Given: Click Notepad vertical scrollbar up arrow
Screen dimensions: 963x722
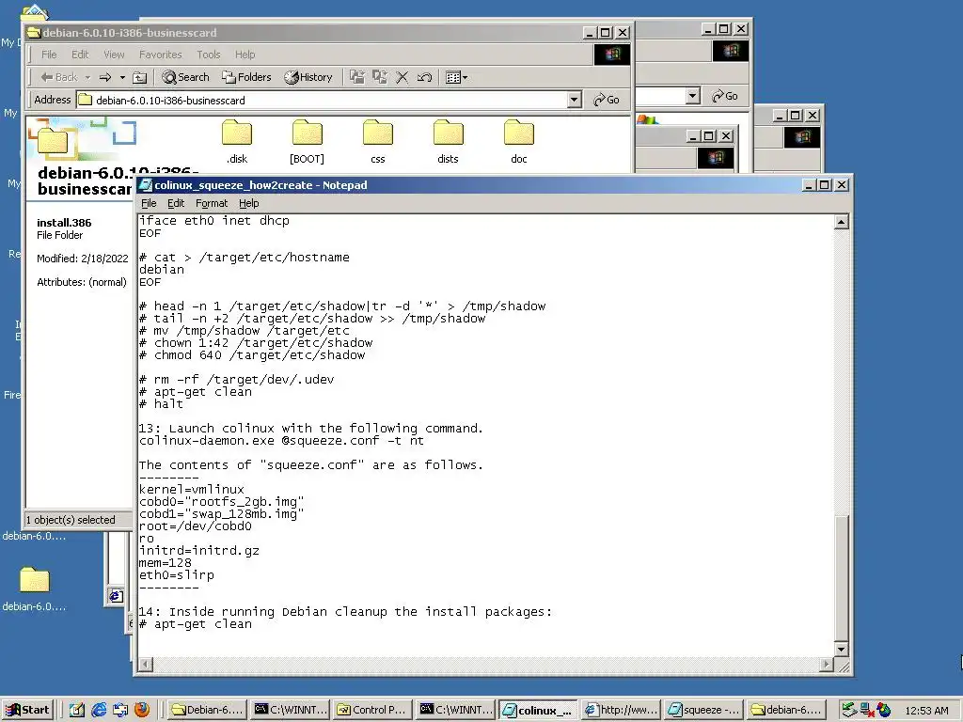Looking at the screenshot, I should point(842,222).
